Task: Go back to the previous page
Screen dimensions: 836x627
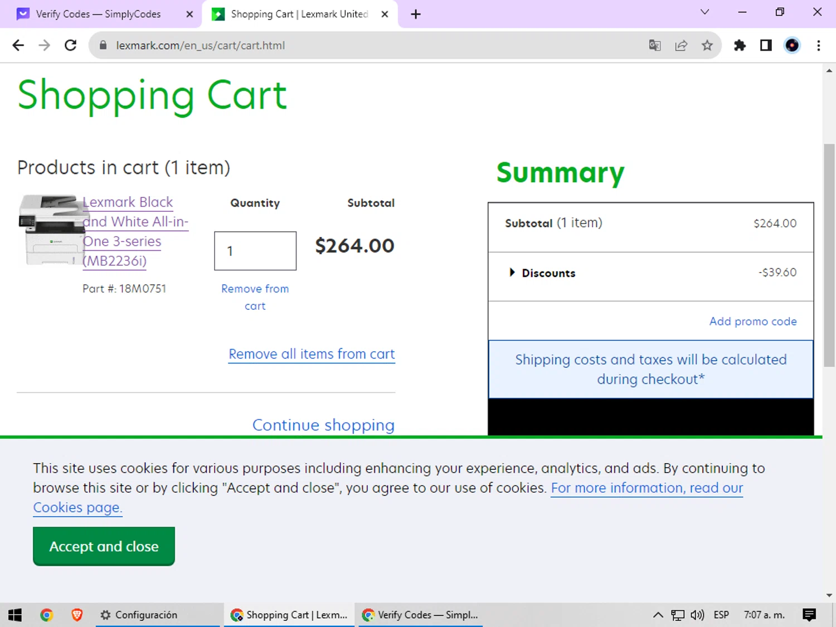Action: click(x=18, y=45)
